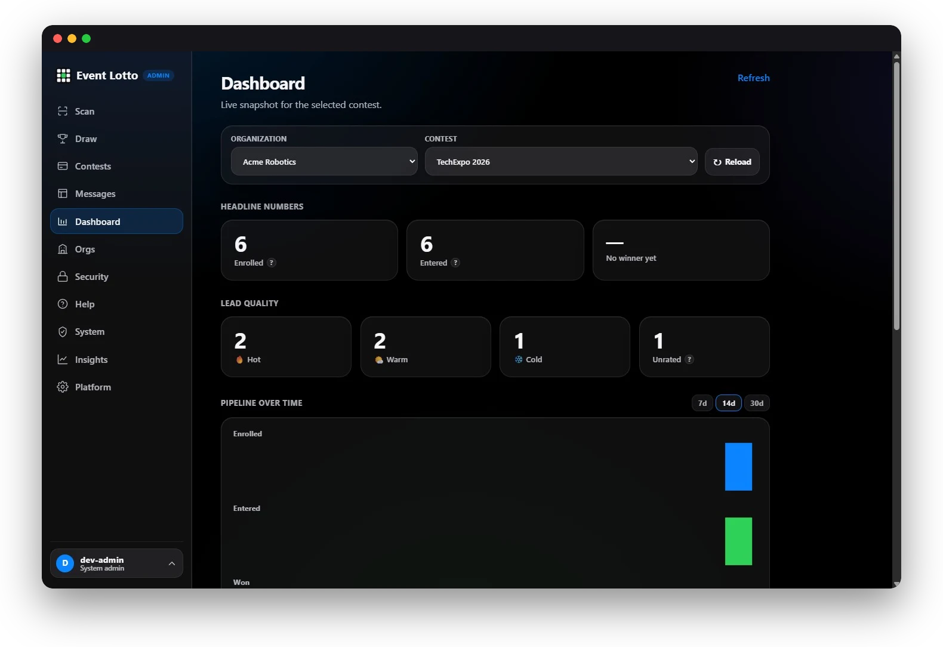Image resolution: width=943 pixels, height=647 pixels.
Task: Click the System shield icon
Action: 63,331
